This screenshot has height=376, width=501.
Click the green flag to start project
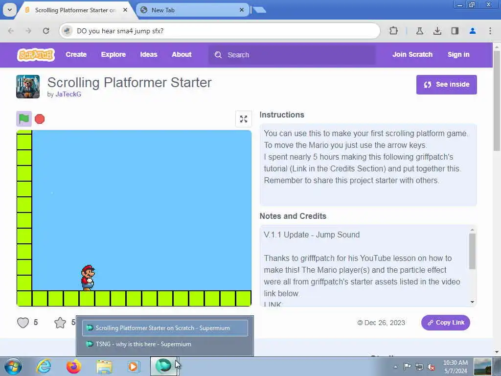click(24, 119)
